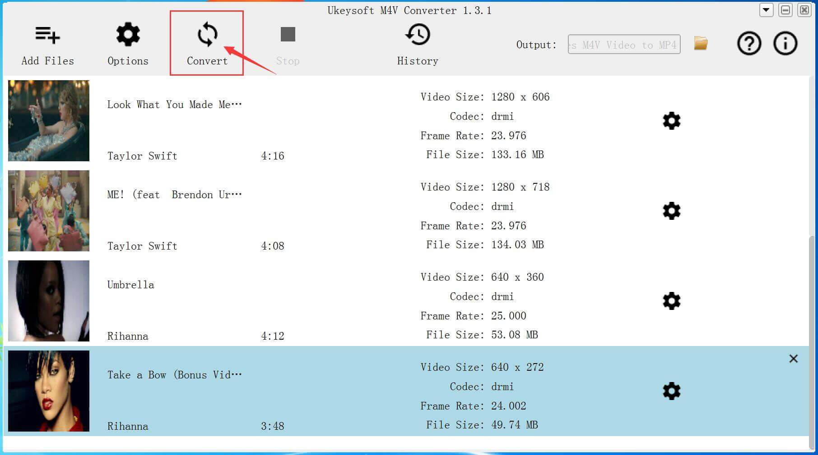The image size is (818, 455).
Task: Open settings gear for Look What You Made Me
Action: [672, 121]
